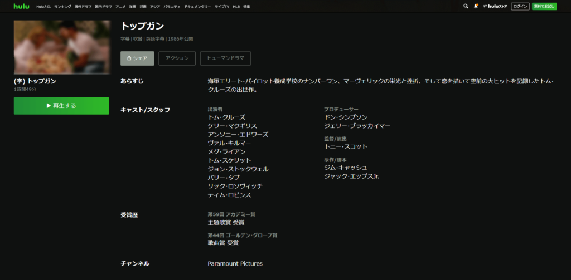
Task: Click the (字) トップガン title under the thumbnail
Action: [x=35, y=81]
